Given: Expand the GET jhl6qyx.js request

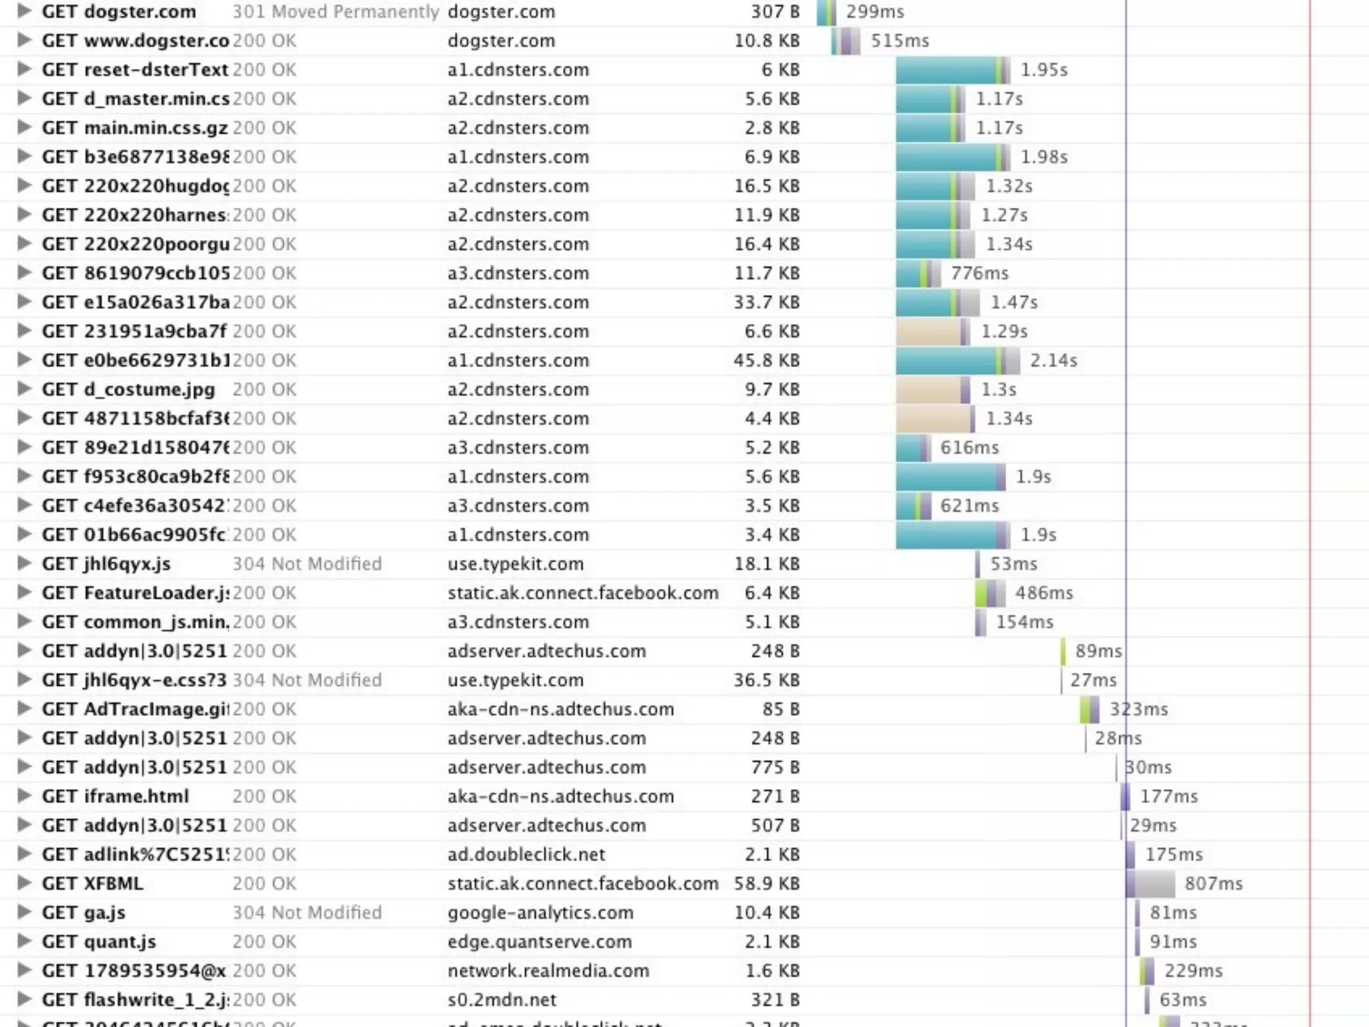Looking at the screenshot, I should 24,564.
